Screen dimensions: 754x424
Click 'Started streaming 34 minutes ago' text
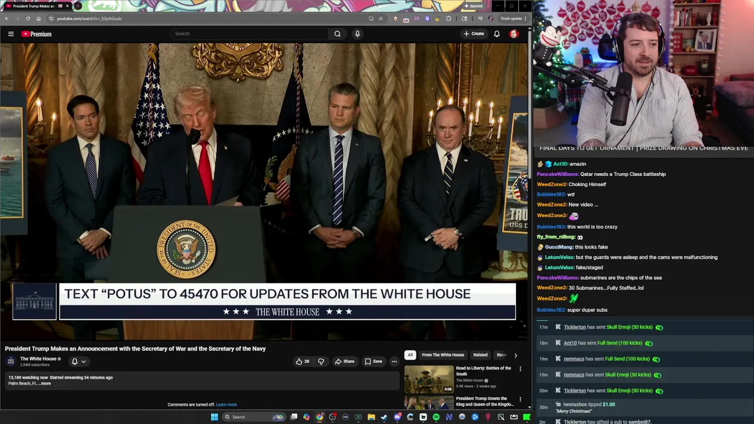pyautogui.click(x=81, y=377)
